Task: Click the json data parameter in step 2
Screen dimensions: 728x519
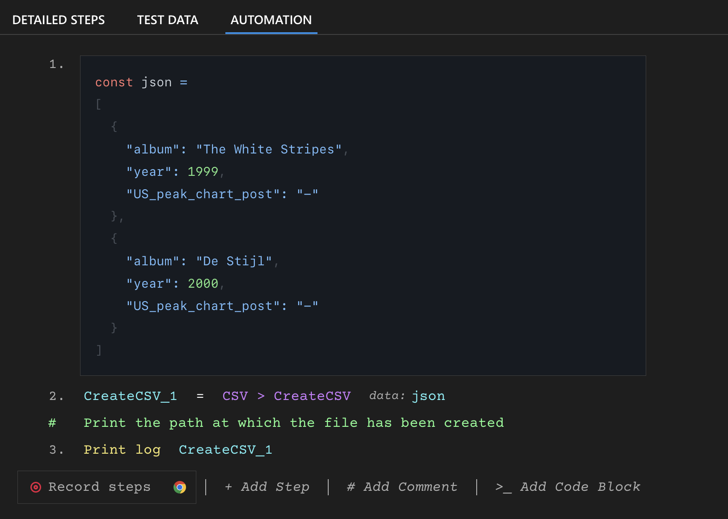Action: point(428,396)
